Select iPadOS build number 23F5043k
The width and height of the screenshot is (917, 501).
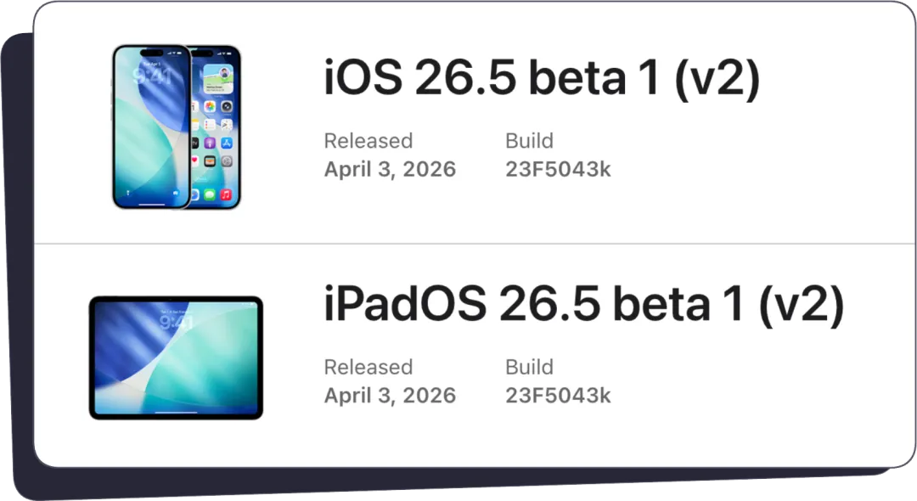pos(558,395)
